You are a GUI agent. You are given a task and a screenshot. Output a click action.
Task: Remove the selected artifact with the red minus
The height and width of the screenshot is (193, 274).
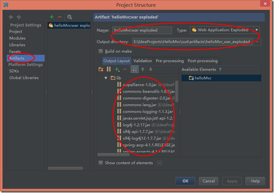coord(60,17)
